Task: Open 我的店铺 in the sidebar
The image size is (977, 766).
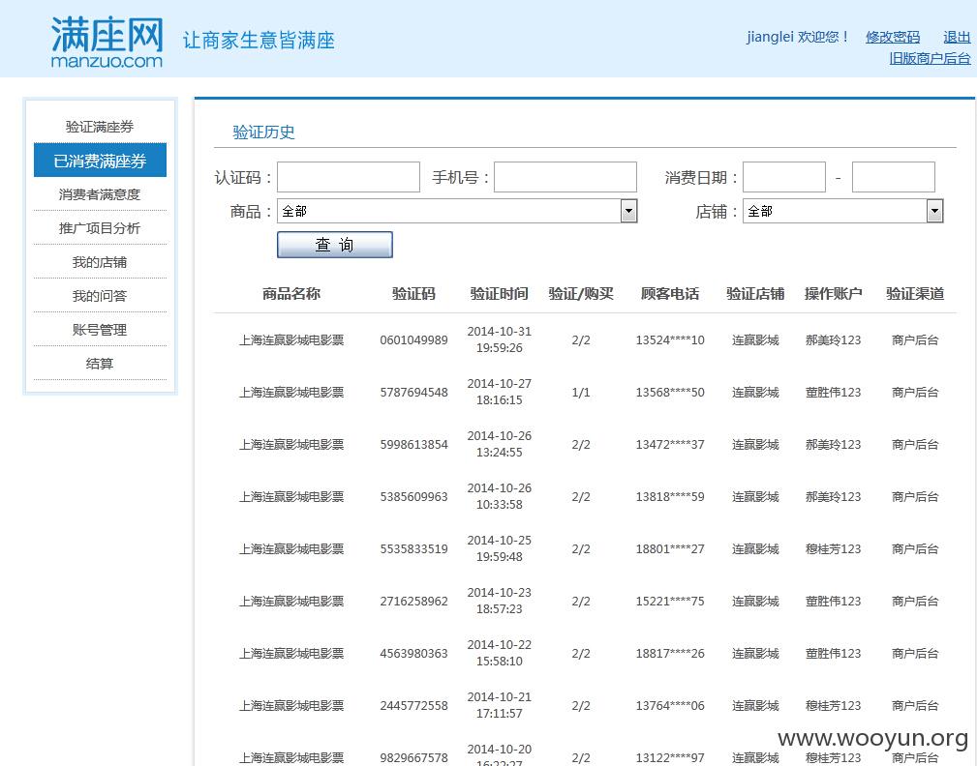Action: pos(100,262)
